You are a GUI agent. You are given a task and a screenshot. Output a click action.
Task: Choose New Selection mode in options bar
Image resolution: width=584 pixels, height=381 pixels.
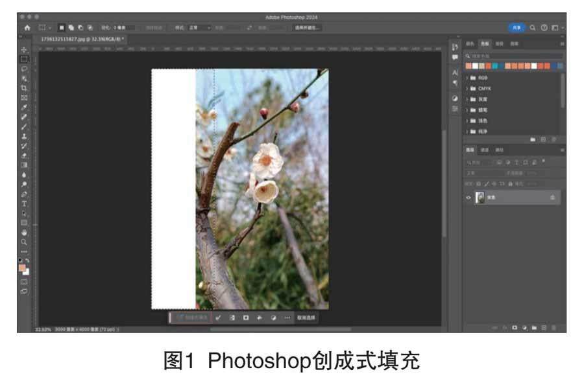tap(62, 28)
